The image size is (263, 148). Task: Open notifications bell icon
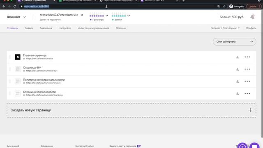click(x=252, y=17)
